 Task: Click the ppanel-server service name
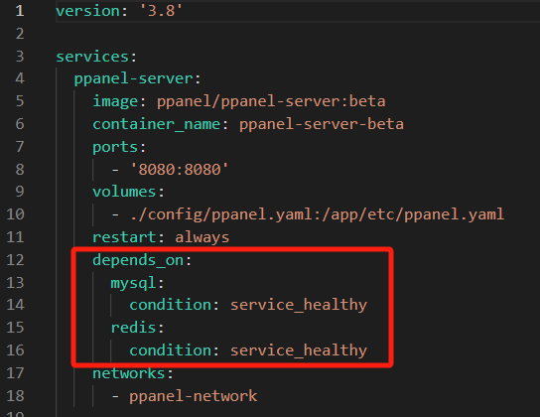tap(134, 78)
